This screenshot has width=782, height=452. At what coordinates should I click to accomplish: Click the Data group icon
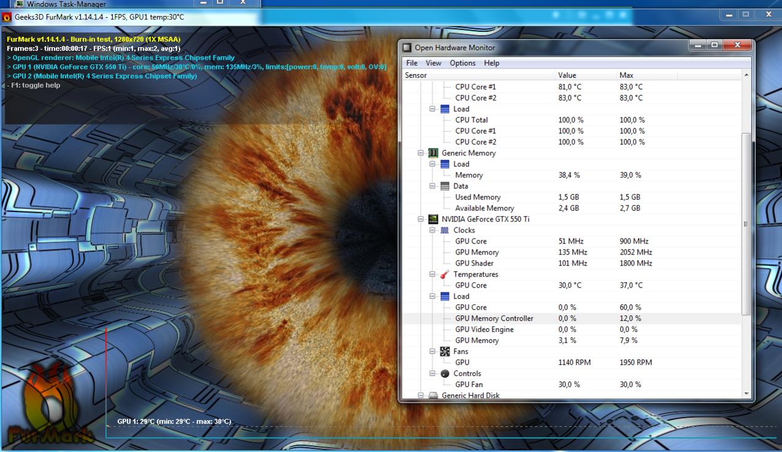point(445,186)
